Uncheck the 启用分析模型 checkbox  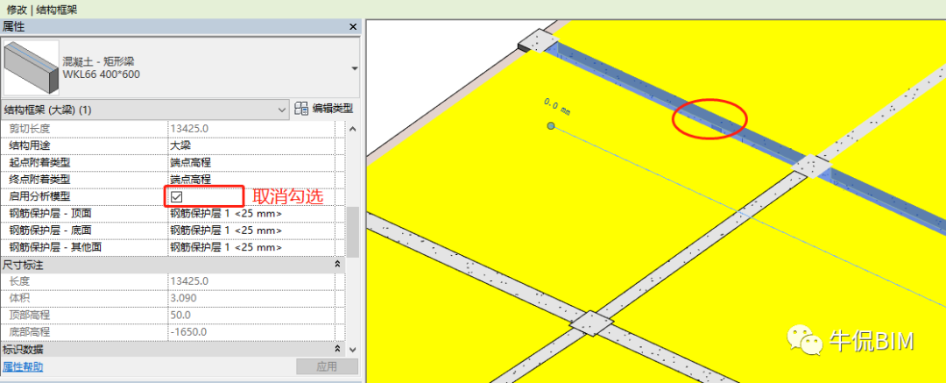tap(176, 196)
